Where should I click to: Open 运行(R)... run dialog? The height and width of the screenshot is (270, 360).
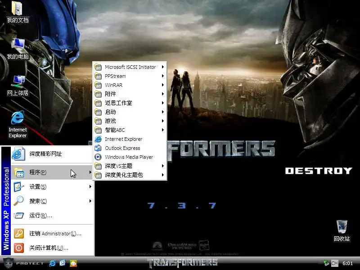pyautogui.click(x=53, y=216)
